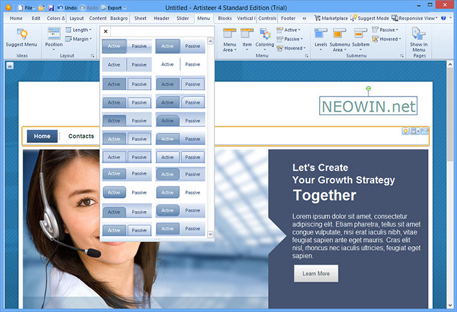457x312 pixels.
Task: Switch to the Blocks tab
Action: (x=225, y=18)
